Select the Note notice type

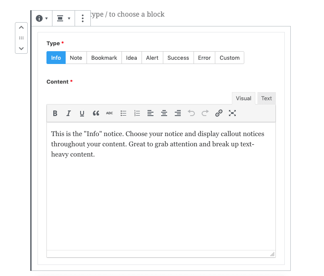76,58
